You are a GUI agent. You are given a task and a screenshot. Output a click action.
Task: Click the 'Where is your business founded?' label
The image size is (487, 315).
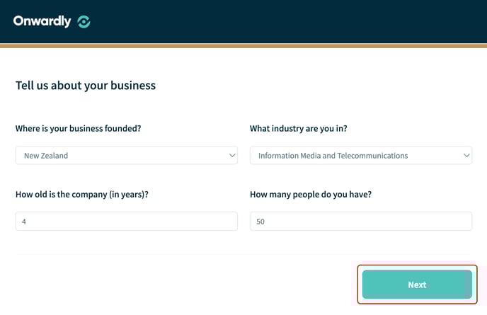79,129
